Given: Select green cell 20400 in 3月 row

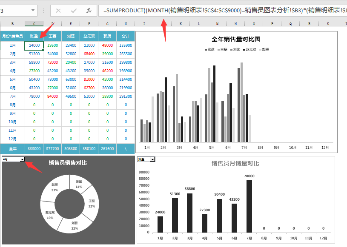Looking at the screenshot, I should point(71,62).
